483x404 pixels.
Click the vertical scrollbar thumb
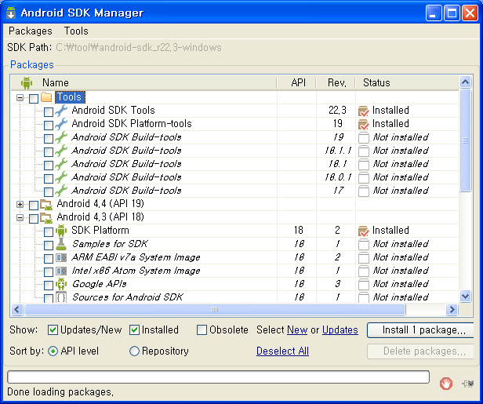click(x=465, y=140)
